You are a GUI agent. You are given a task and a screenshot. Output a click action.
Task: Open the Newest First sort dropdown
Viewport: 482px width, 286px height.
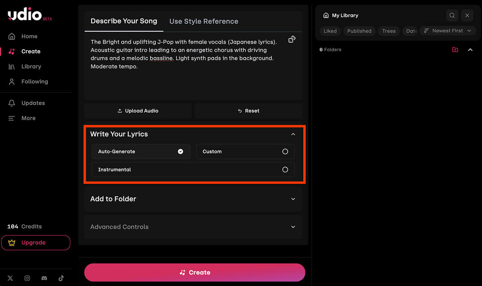tap(447, 31)
